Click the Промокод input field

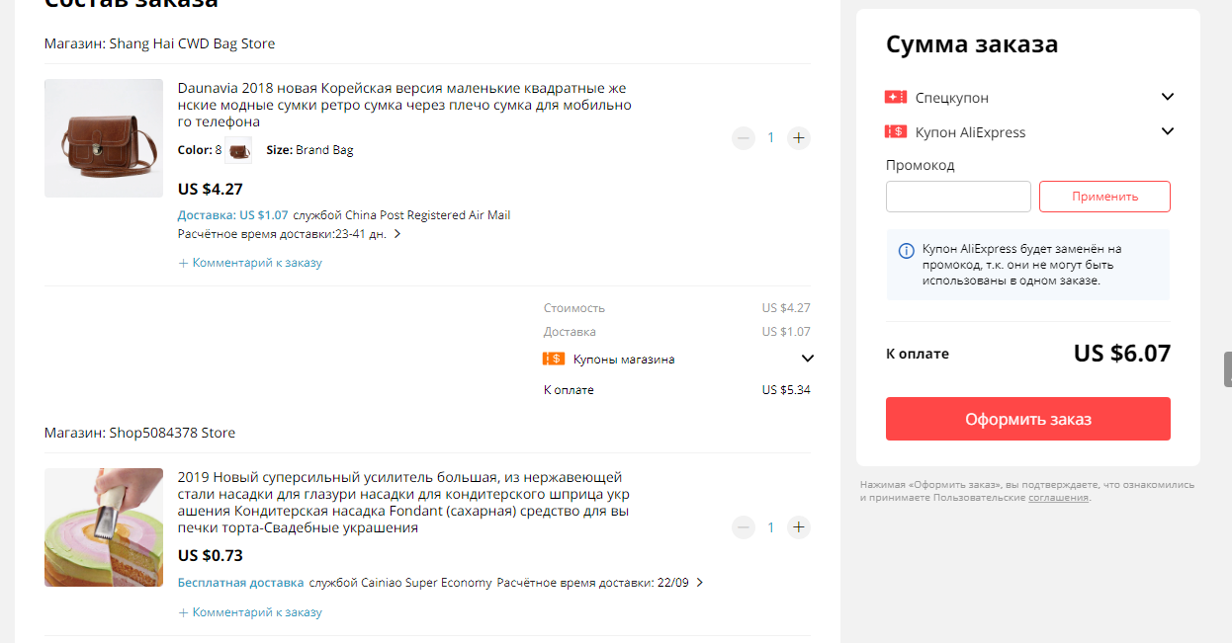tap(958, 197)
